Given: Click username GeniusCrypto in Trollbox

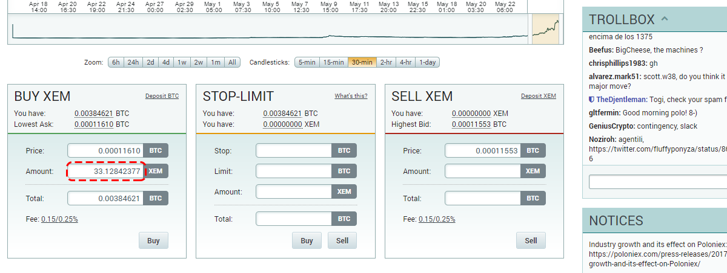Looking at the screenshot, I should [x=612, y=126].
